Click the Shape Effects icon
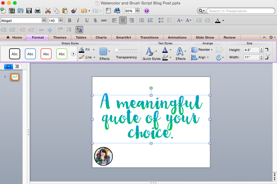The width and height of the screenshot is (277, 184). (103, 51)
